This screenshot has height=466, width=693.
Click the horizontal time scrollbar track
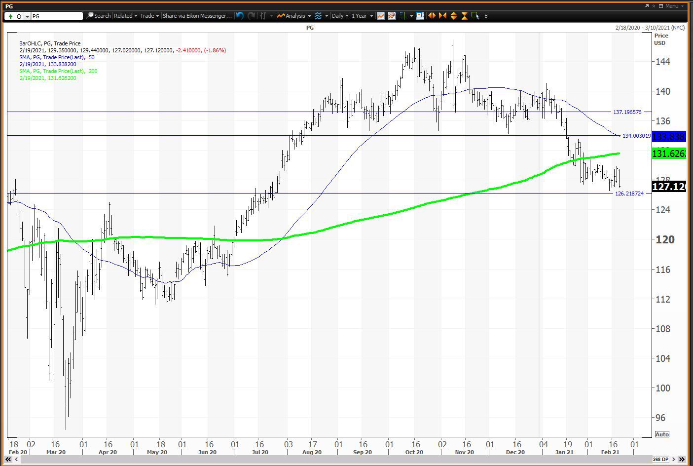(330, 460)
